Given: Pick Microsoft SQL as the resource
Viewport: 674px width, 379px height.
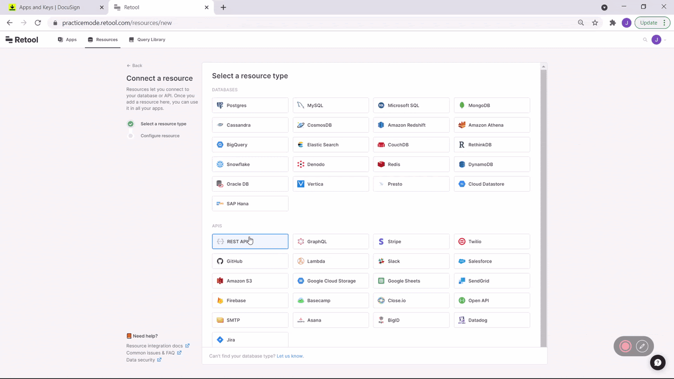Looking at the screenshot, I should click(x=411, y=105).
